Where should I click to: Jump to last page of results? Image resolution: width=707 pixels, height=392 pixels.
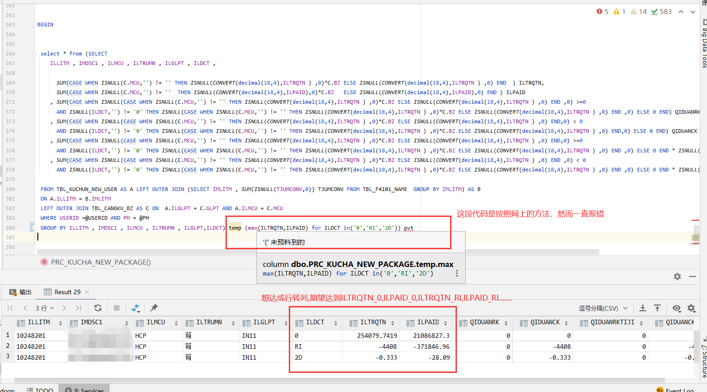click(x=78, y=308)
